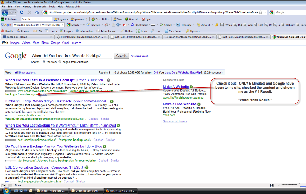Open 'Do You Have a Backup Plan' result
The height and width of the screenshot is (194, 306).
point(53,146)
